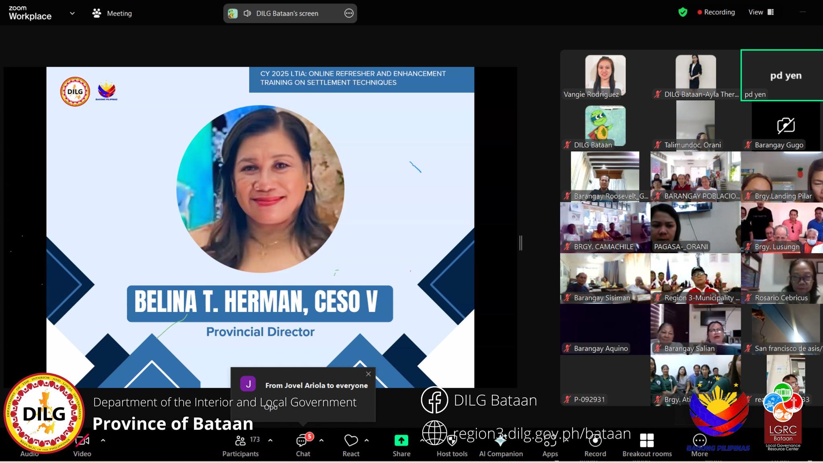Viewport: 823px width, 463px height.
Task: Select the Rosario Cebricus video tile
Action: pos(782,278)
